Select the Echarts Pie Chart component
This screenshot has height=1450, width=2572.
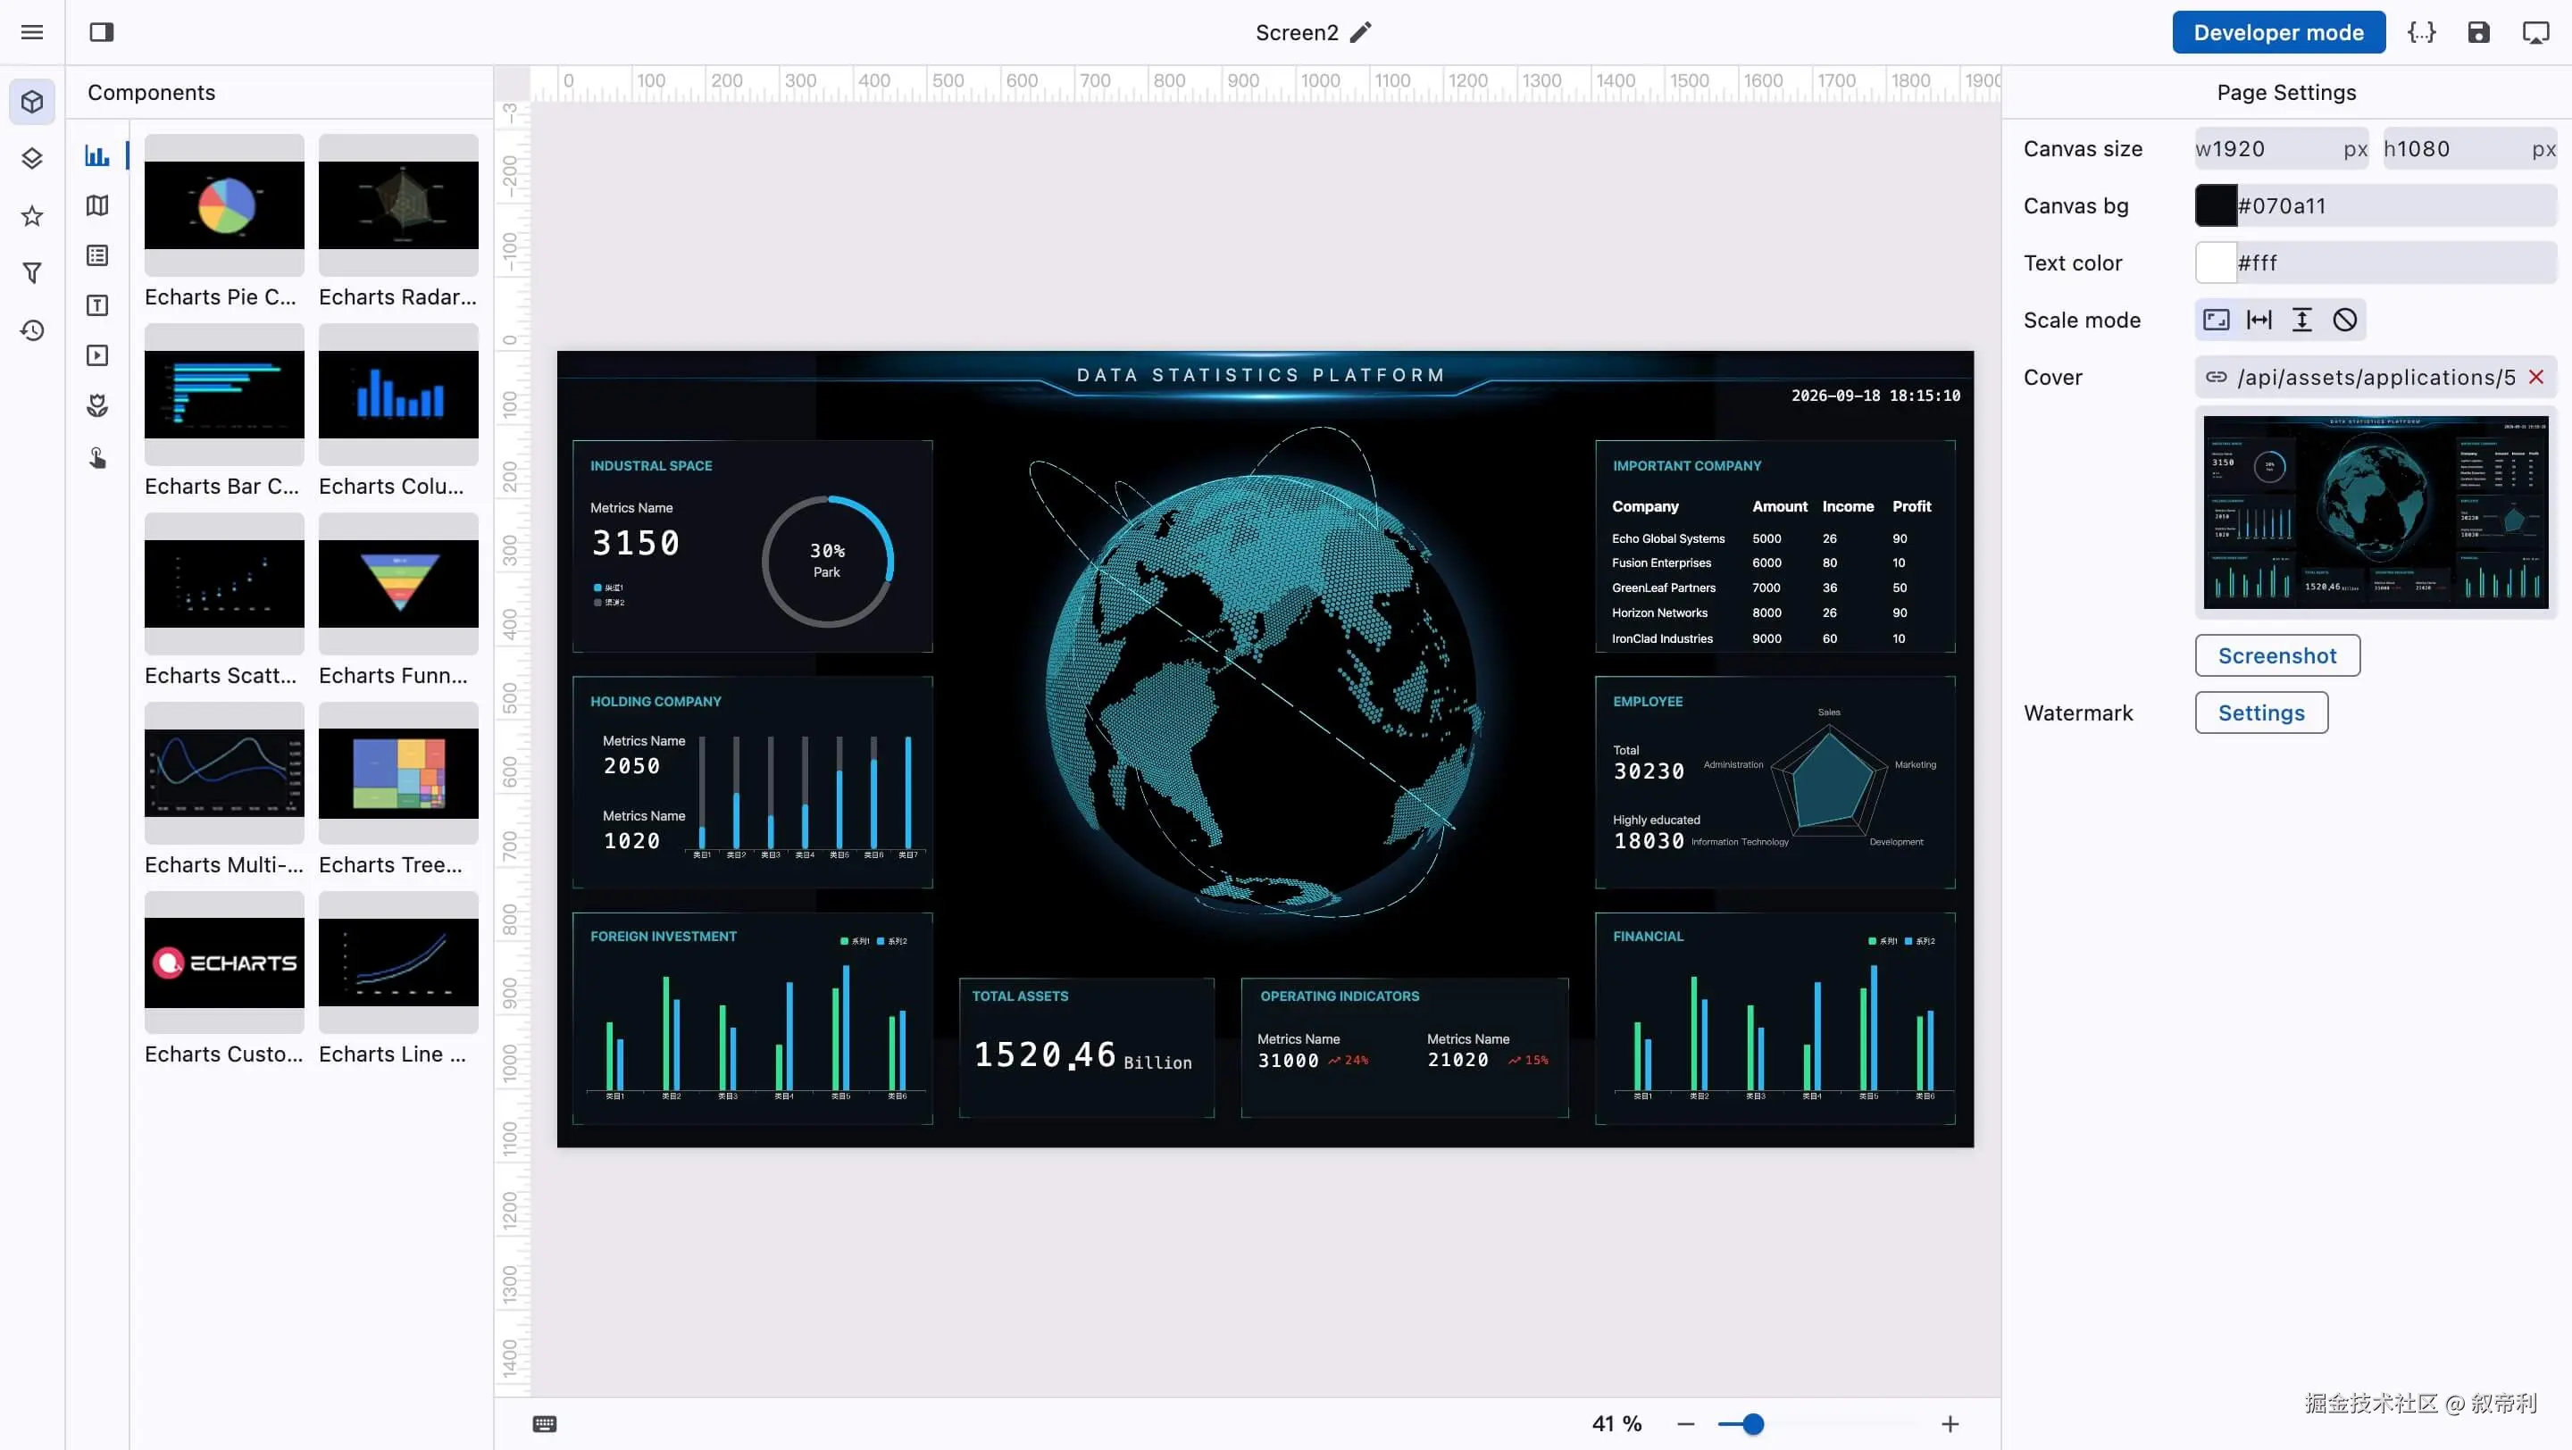[x=225, y=222]
